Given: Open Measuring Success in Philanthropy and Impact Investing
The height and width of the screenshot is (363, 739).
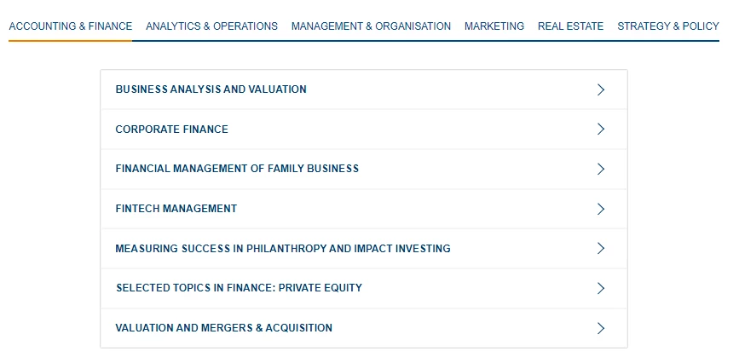Looking at the screenshot, I should 283,249.
